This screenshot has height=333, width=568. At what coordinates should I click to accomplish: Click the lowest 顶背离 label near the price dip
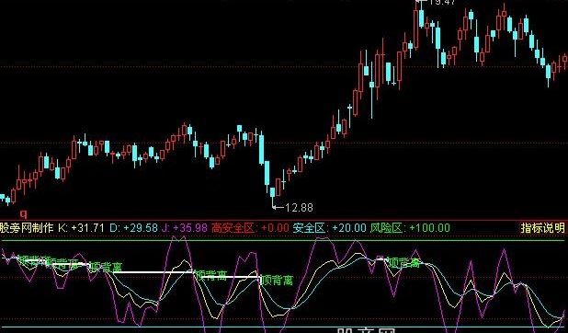tap(278, 280)
